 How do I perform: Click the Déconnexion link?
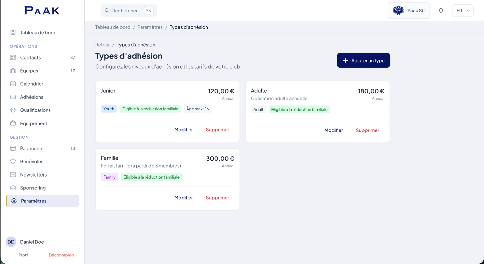coord(61,255)
